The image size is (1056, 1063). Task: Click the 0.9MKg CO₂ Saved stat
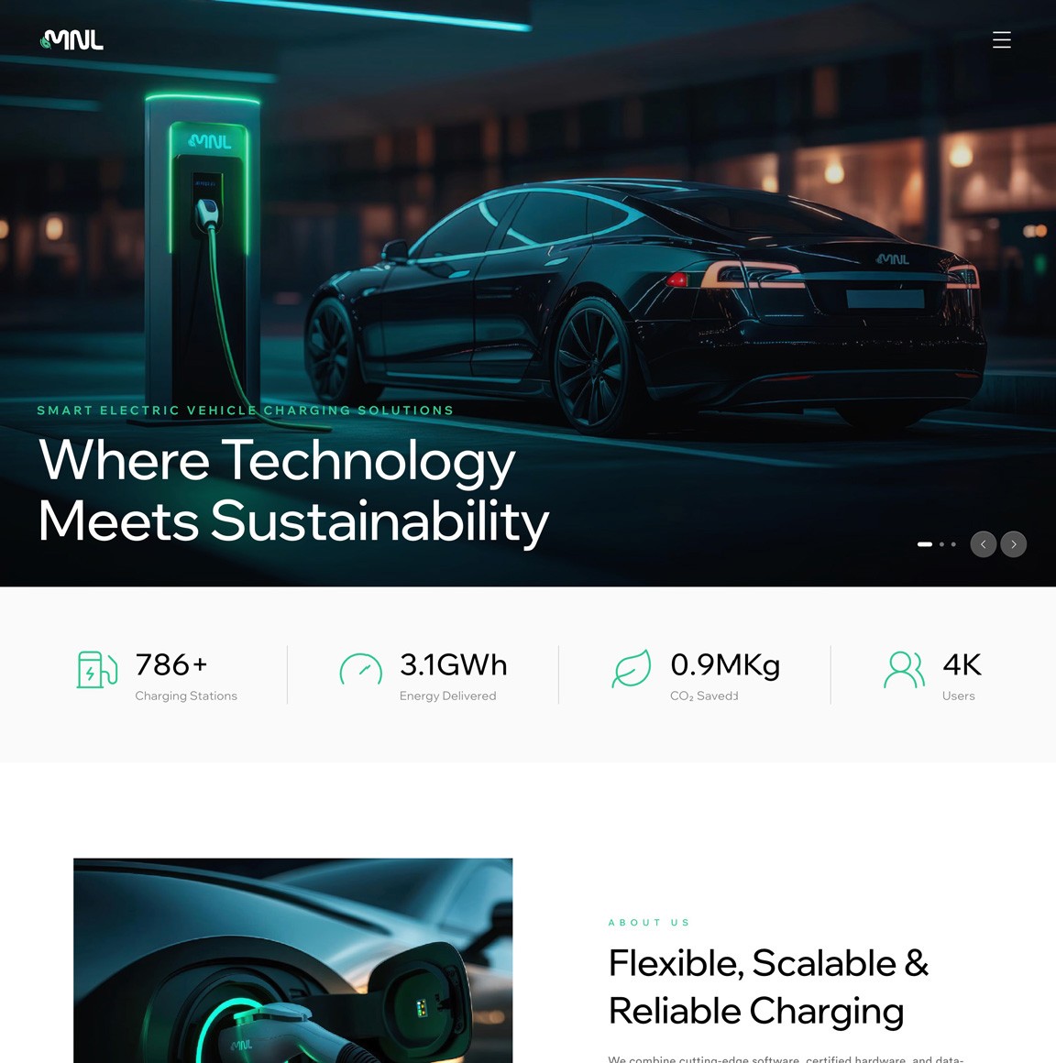[696, 675]
